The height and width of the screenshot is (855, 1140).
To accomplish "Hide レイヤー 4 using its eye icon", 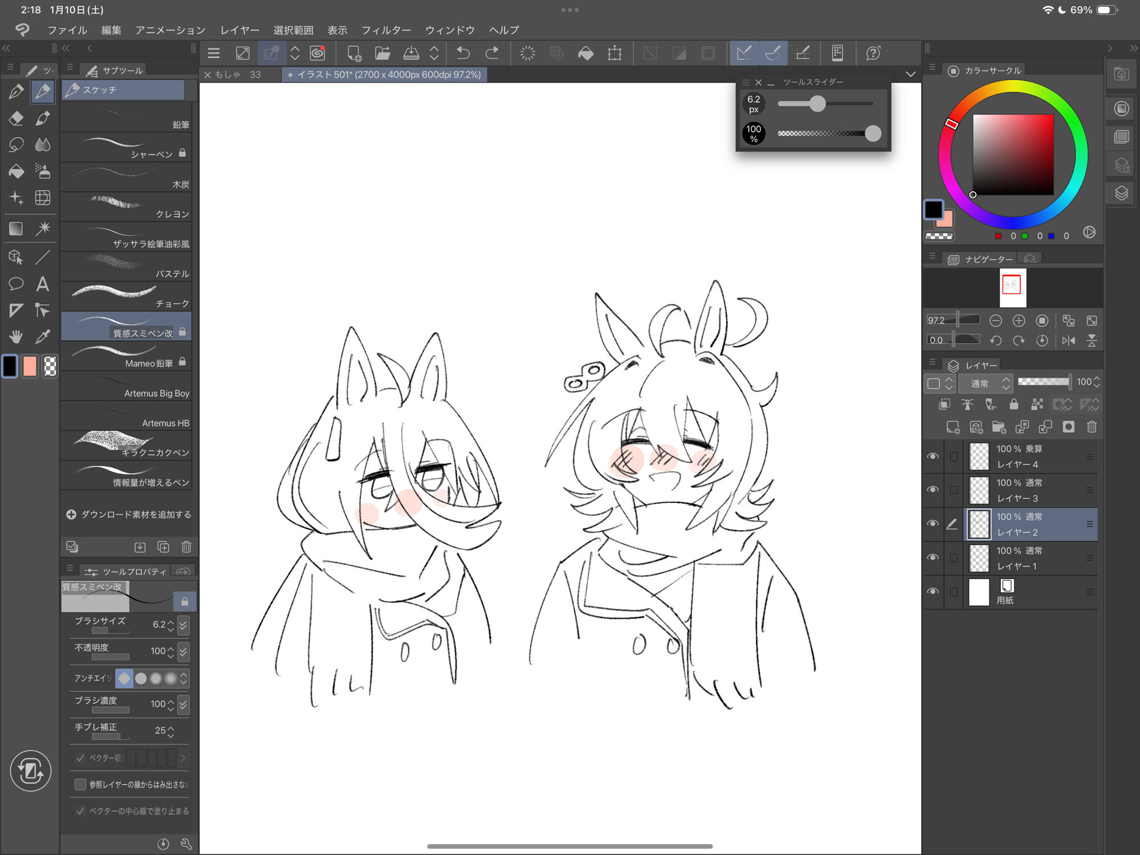I will tap(933, 457).
